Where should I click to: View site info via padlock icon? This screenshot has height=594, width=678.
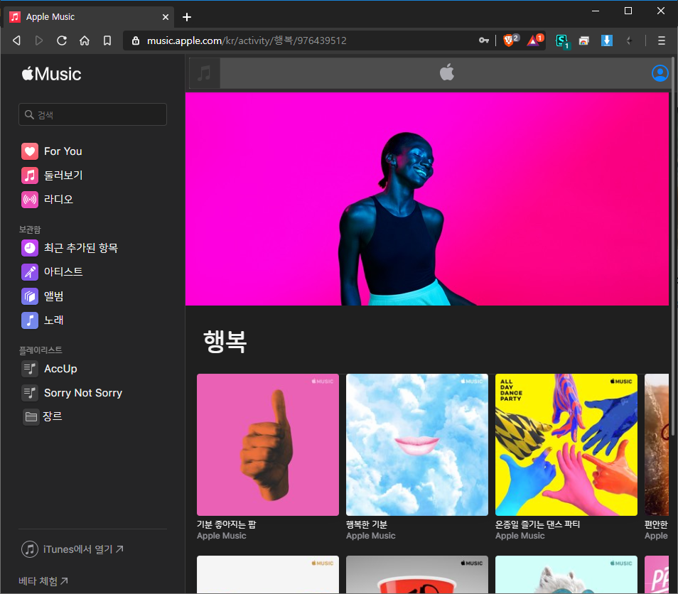[x=136, y=40]
